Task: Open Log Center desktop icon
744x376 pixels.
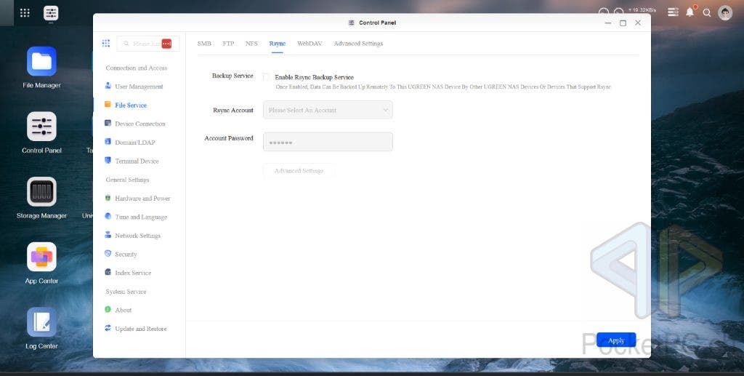Action: (x=41, y=322)
